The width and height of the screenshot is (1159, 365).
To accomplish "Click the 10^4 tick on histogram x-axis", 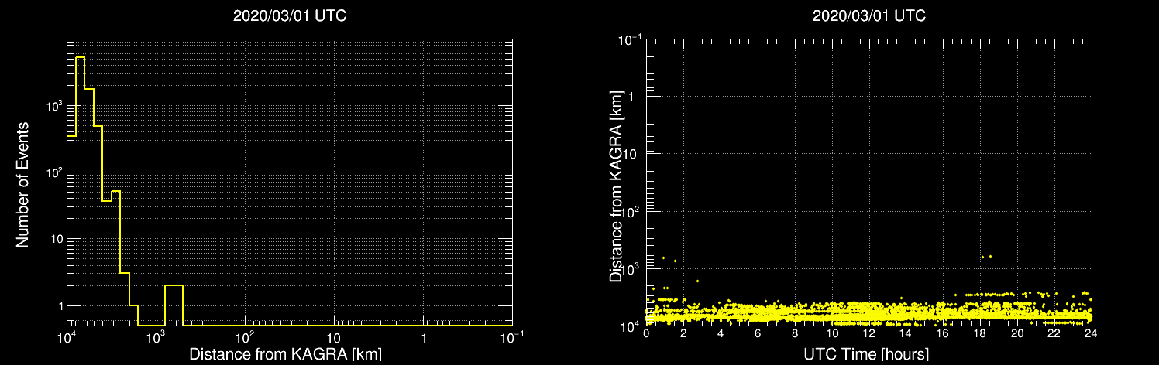I will click(68, 336).
